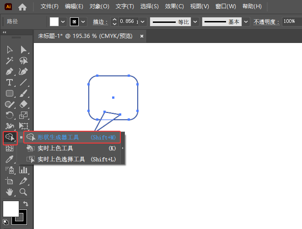Screen dimensions: 302x229
Task: Select the Slice tool
Action: coord(23,181)
